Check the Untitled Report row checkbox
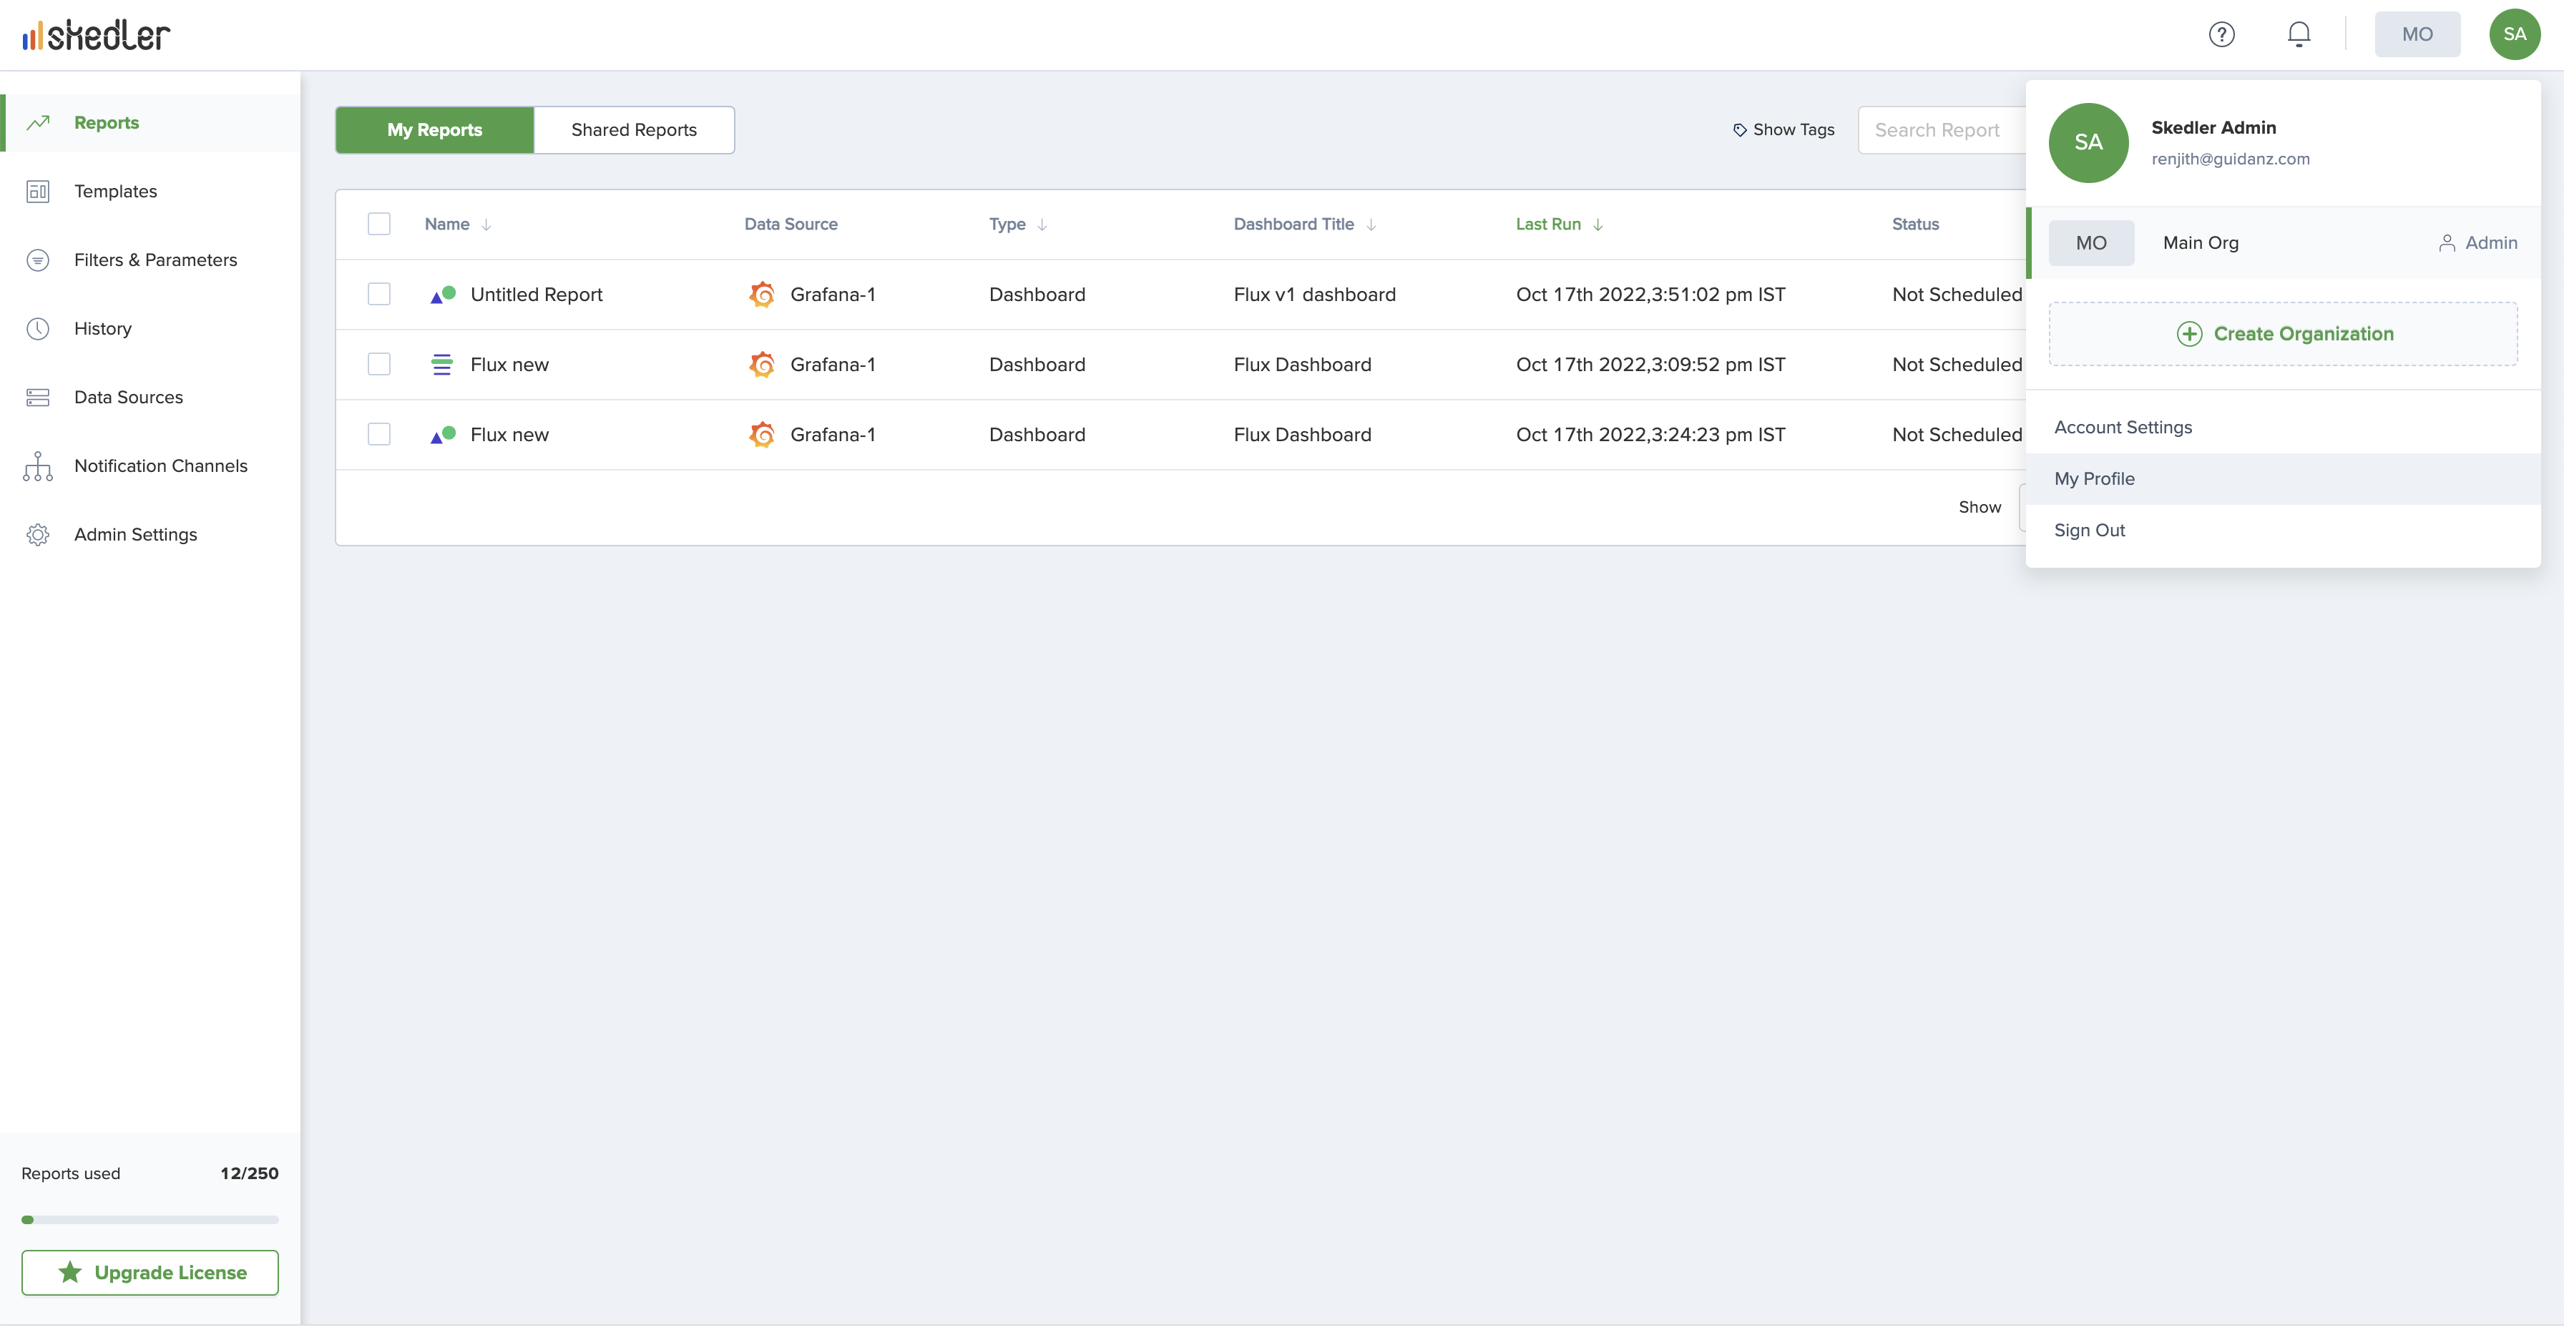The image size is (2564, 1330). (378, 295)
